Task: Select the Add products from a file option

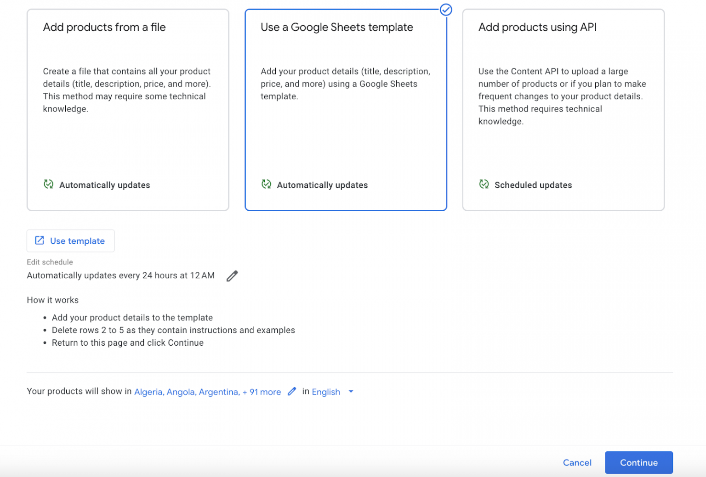Action: coord(128,110)
